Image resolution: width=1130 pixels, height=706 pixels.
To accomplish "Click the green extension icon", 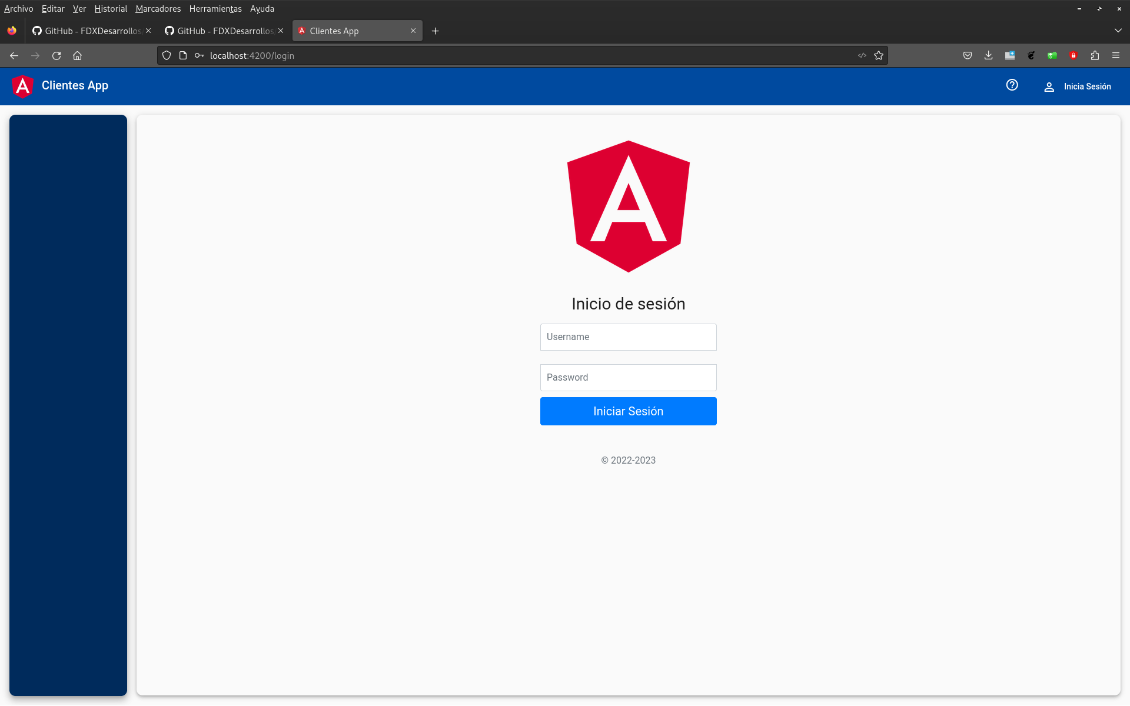I will coord(1052,55).
